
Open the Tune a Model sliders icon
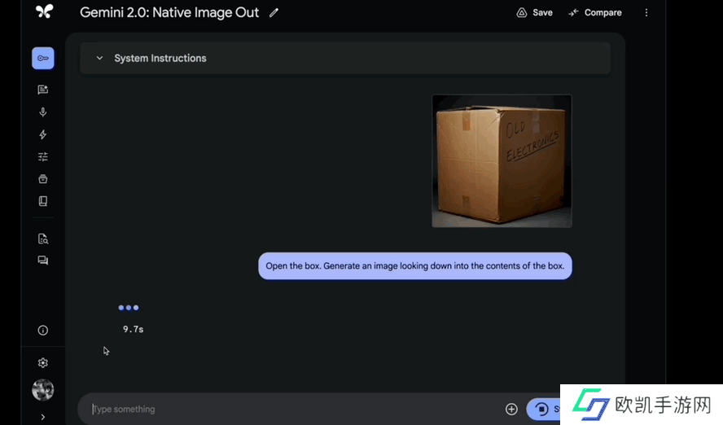43,157
